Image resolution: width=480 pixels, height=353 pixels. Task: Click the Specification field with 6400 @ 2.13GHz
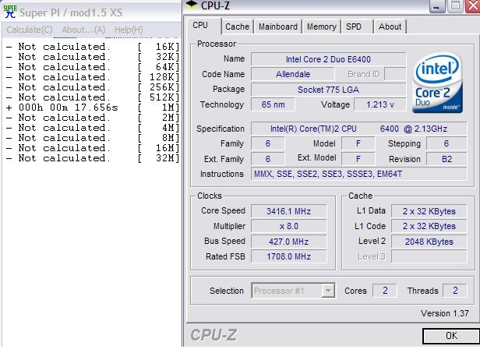click(358, 129)
